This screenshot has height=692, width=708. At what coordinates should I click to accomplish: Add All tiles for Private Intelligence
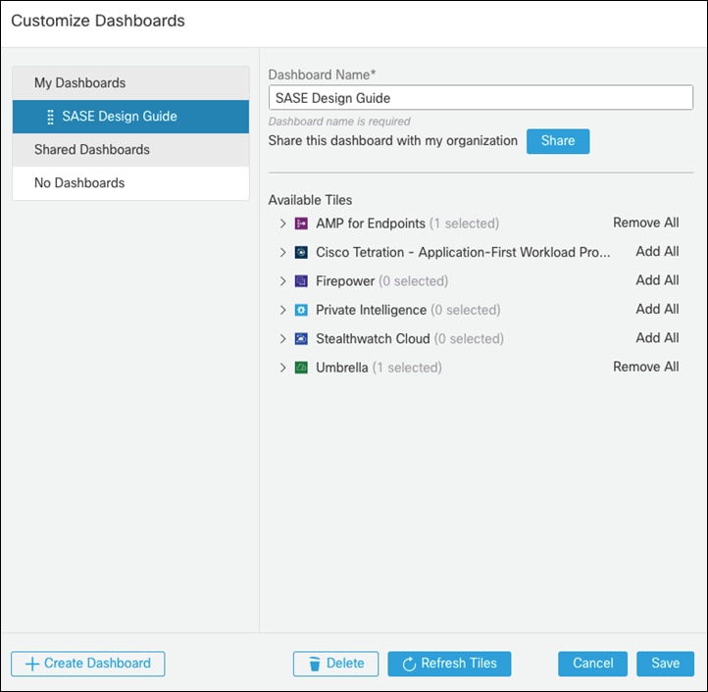tap(657, 309)
